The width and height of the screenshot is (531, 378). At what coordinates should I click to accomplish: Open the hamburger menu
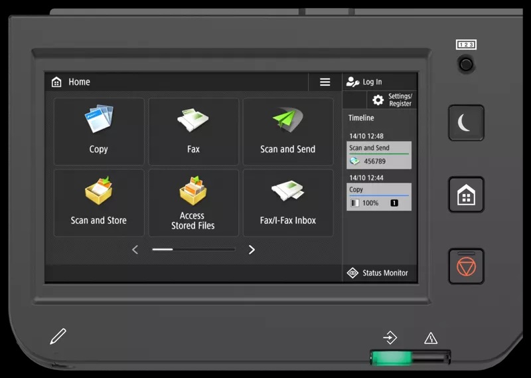(325, 82)
